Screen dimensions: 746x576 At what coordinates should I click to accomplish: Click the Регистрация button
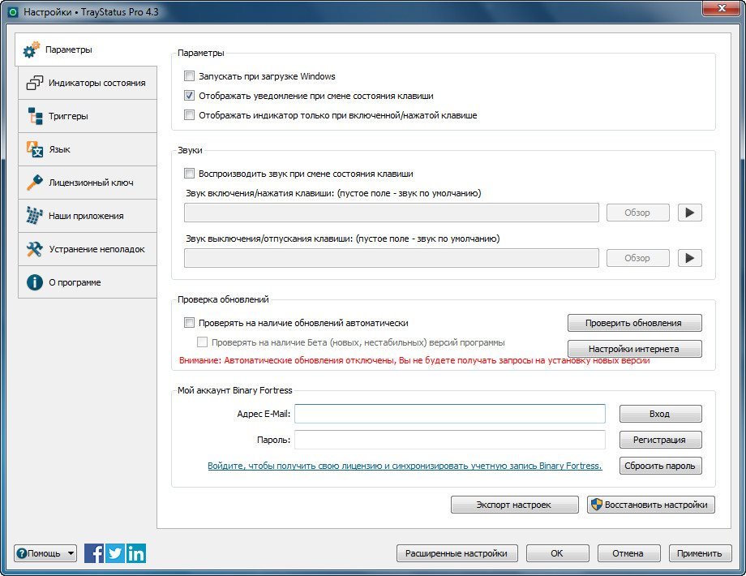pyautogui.click(x=660, y=440)
